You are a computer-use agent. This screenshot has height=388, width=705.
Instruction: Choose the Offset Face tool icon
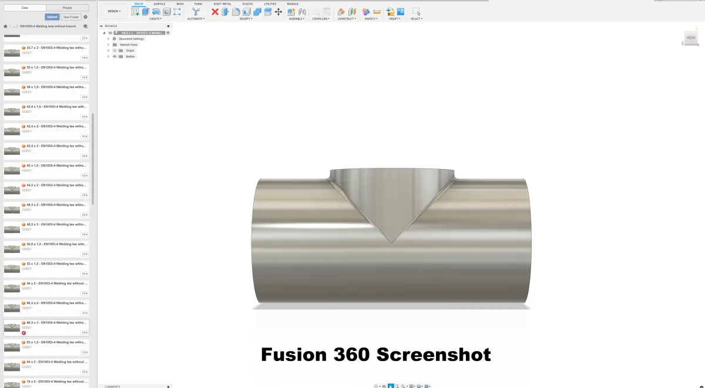(x=267, y=12)
